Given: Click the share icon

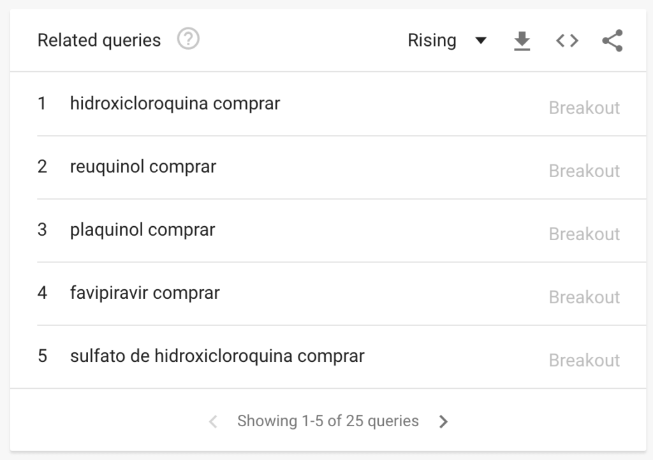Looking at the screenshot, I should (613, 40).
